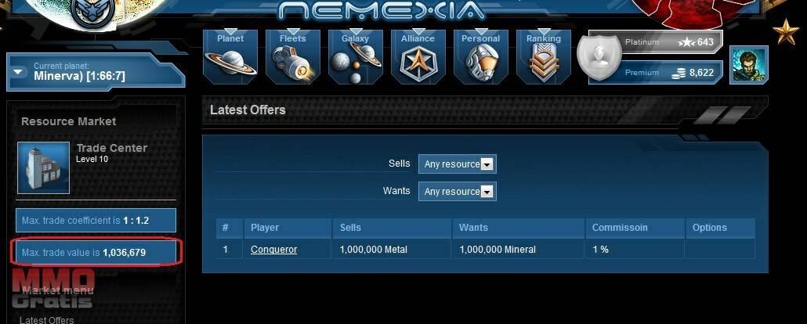
Task: Open the Conqueror player link
Action: [273, 250]
